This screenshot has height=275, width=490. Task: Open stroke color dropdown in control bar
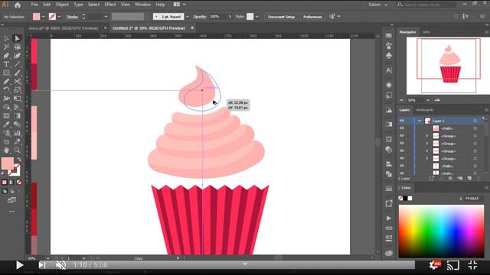pos(59,17)
